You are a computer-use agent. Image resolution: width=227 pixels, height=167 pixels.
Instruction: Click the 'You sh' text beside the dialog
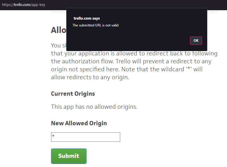[x=59, y=45]
